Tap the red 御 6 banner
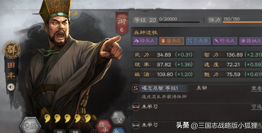The width and height of the screenshot is (262, 133). click(x=122, y=23)
